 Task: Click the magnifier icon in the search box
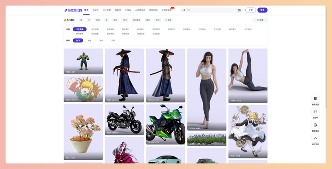[184, 10]
